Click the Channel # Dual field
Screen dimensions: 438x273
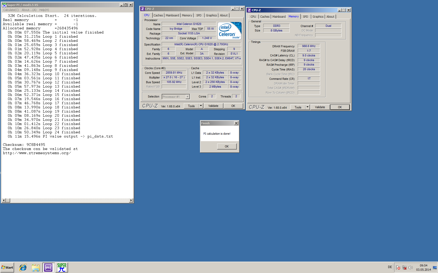328,26
